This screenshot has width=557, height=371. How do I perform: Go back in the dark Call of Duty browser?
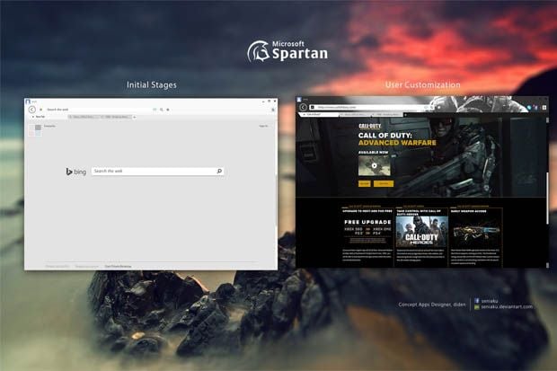pos(303,107)
